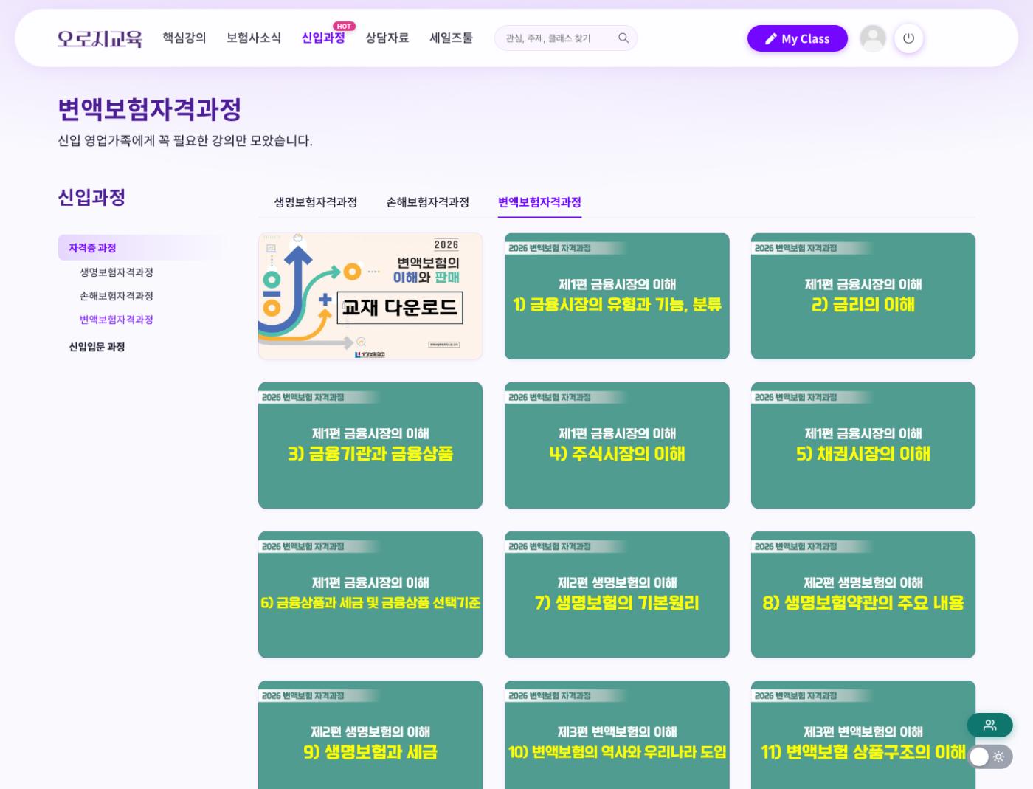This screenshot has width=1033, height=789.
Task: Open lecture 5) 채권시장의 이해
Action: [x=863, y=446]
